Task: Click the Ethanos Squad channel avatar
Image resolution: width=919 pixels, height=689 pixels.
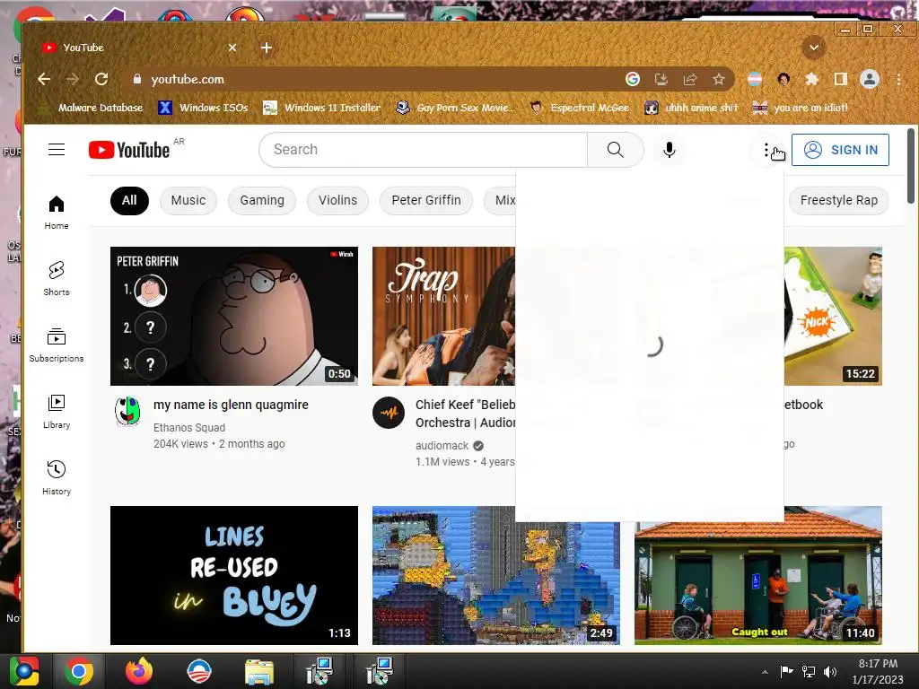Action: [127, 411]
